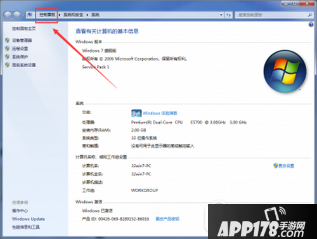Expand the arrow after 控制面板 breadcrumb
This screenshot has height=239, width=317.
[60, 15]
